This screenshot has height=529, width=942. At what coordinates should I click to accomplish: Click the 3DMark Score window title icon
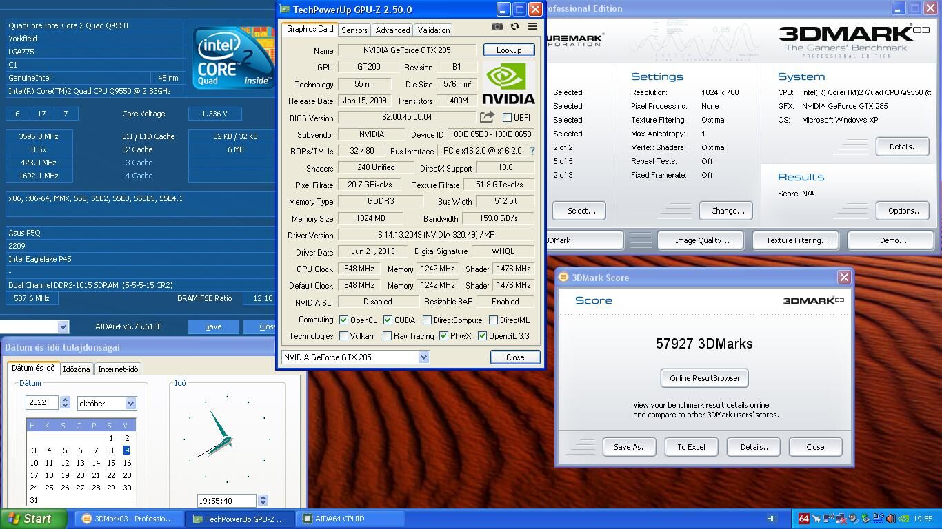coord(563,277)
